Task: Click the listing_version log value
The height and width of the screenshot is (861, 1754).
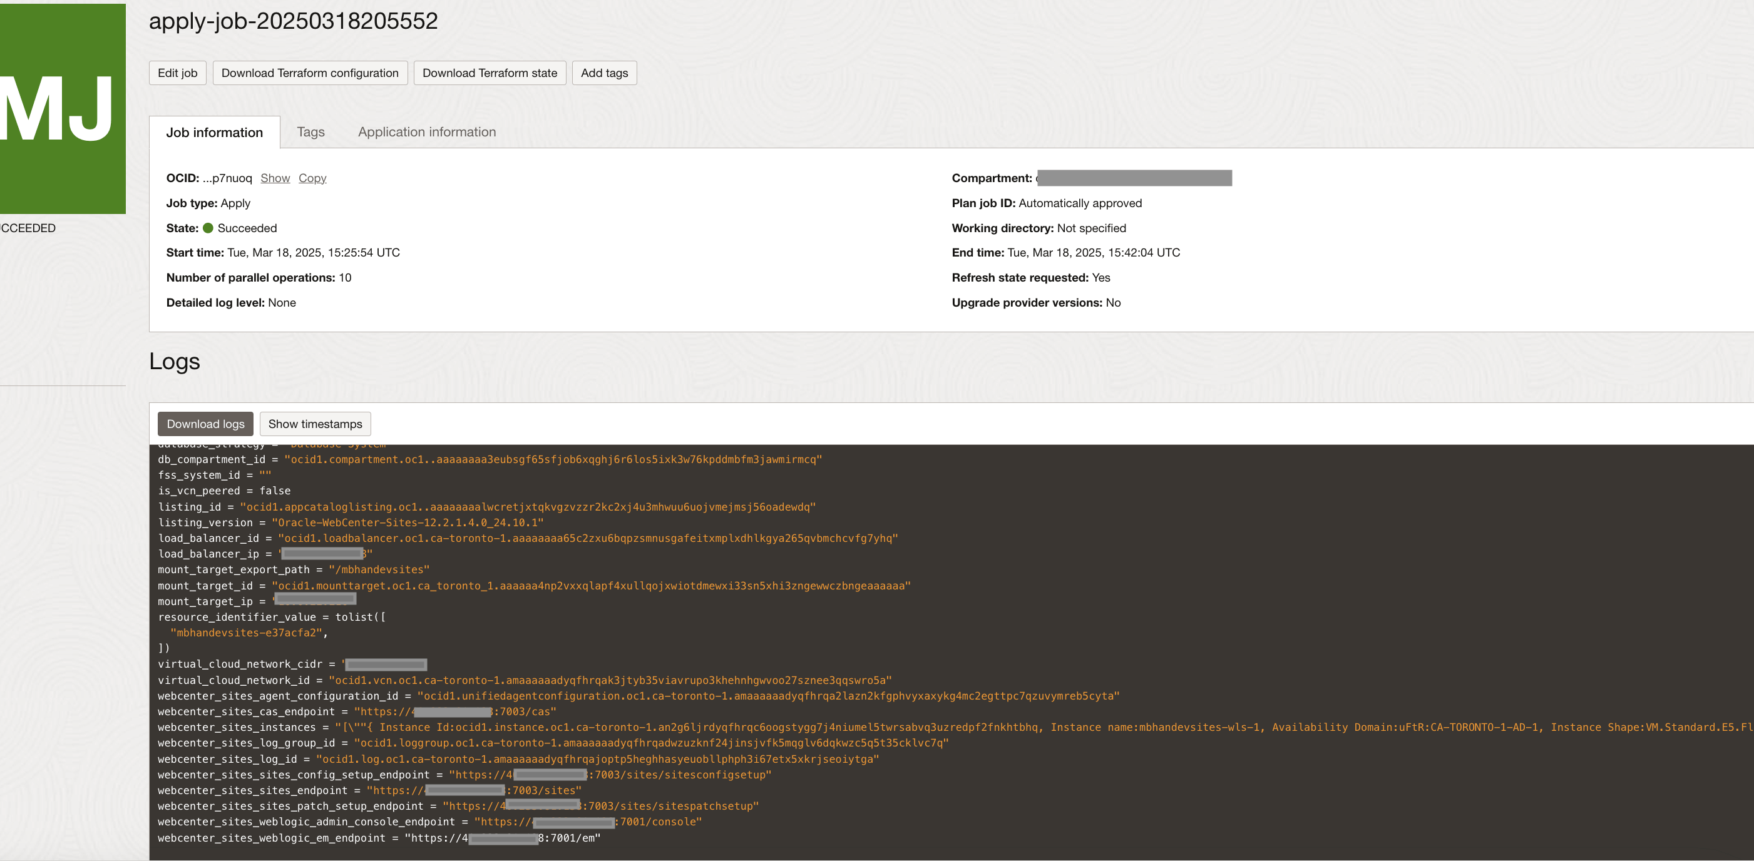Action: pos(408,522)
